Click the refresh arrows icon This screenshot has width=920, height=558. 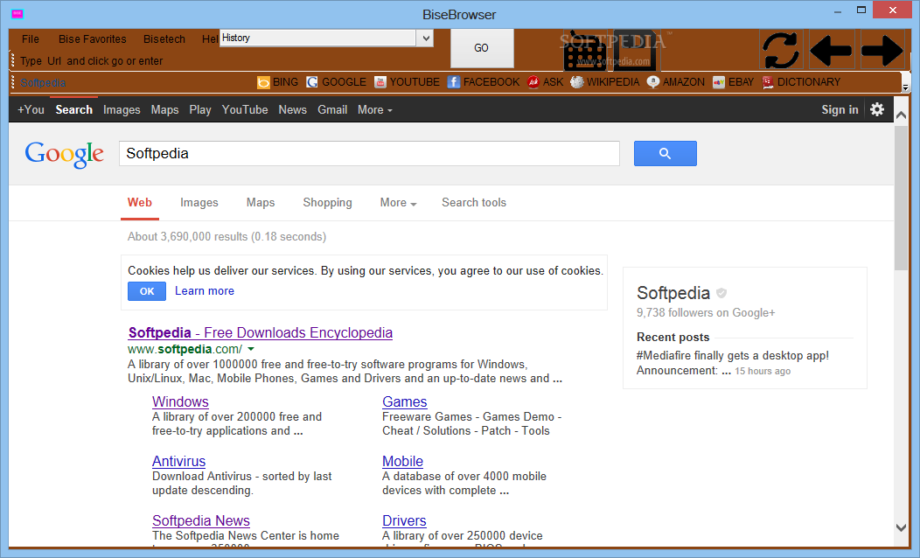coord(780,50)
